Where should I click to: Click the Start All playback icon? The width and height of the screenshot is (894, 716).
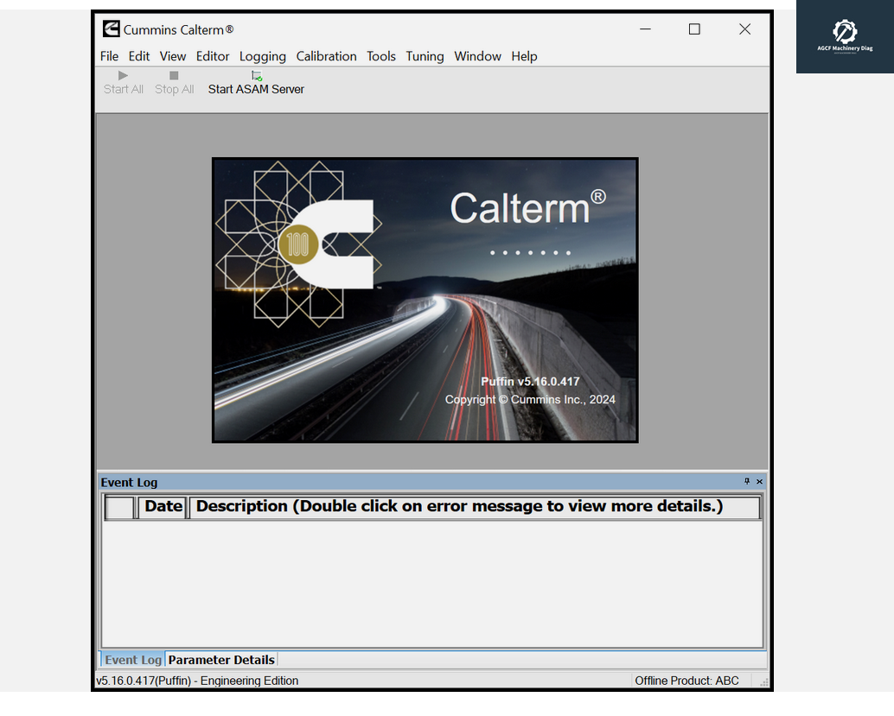point(122,76)
